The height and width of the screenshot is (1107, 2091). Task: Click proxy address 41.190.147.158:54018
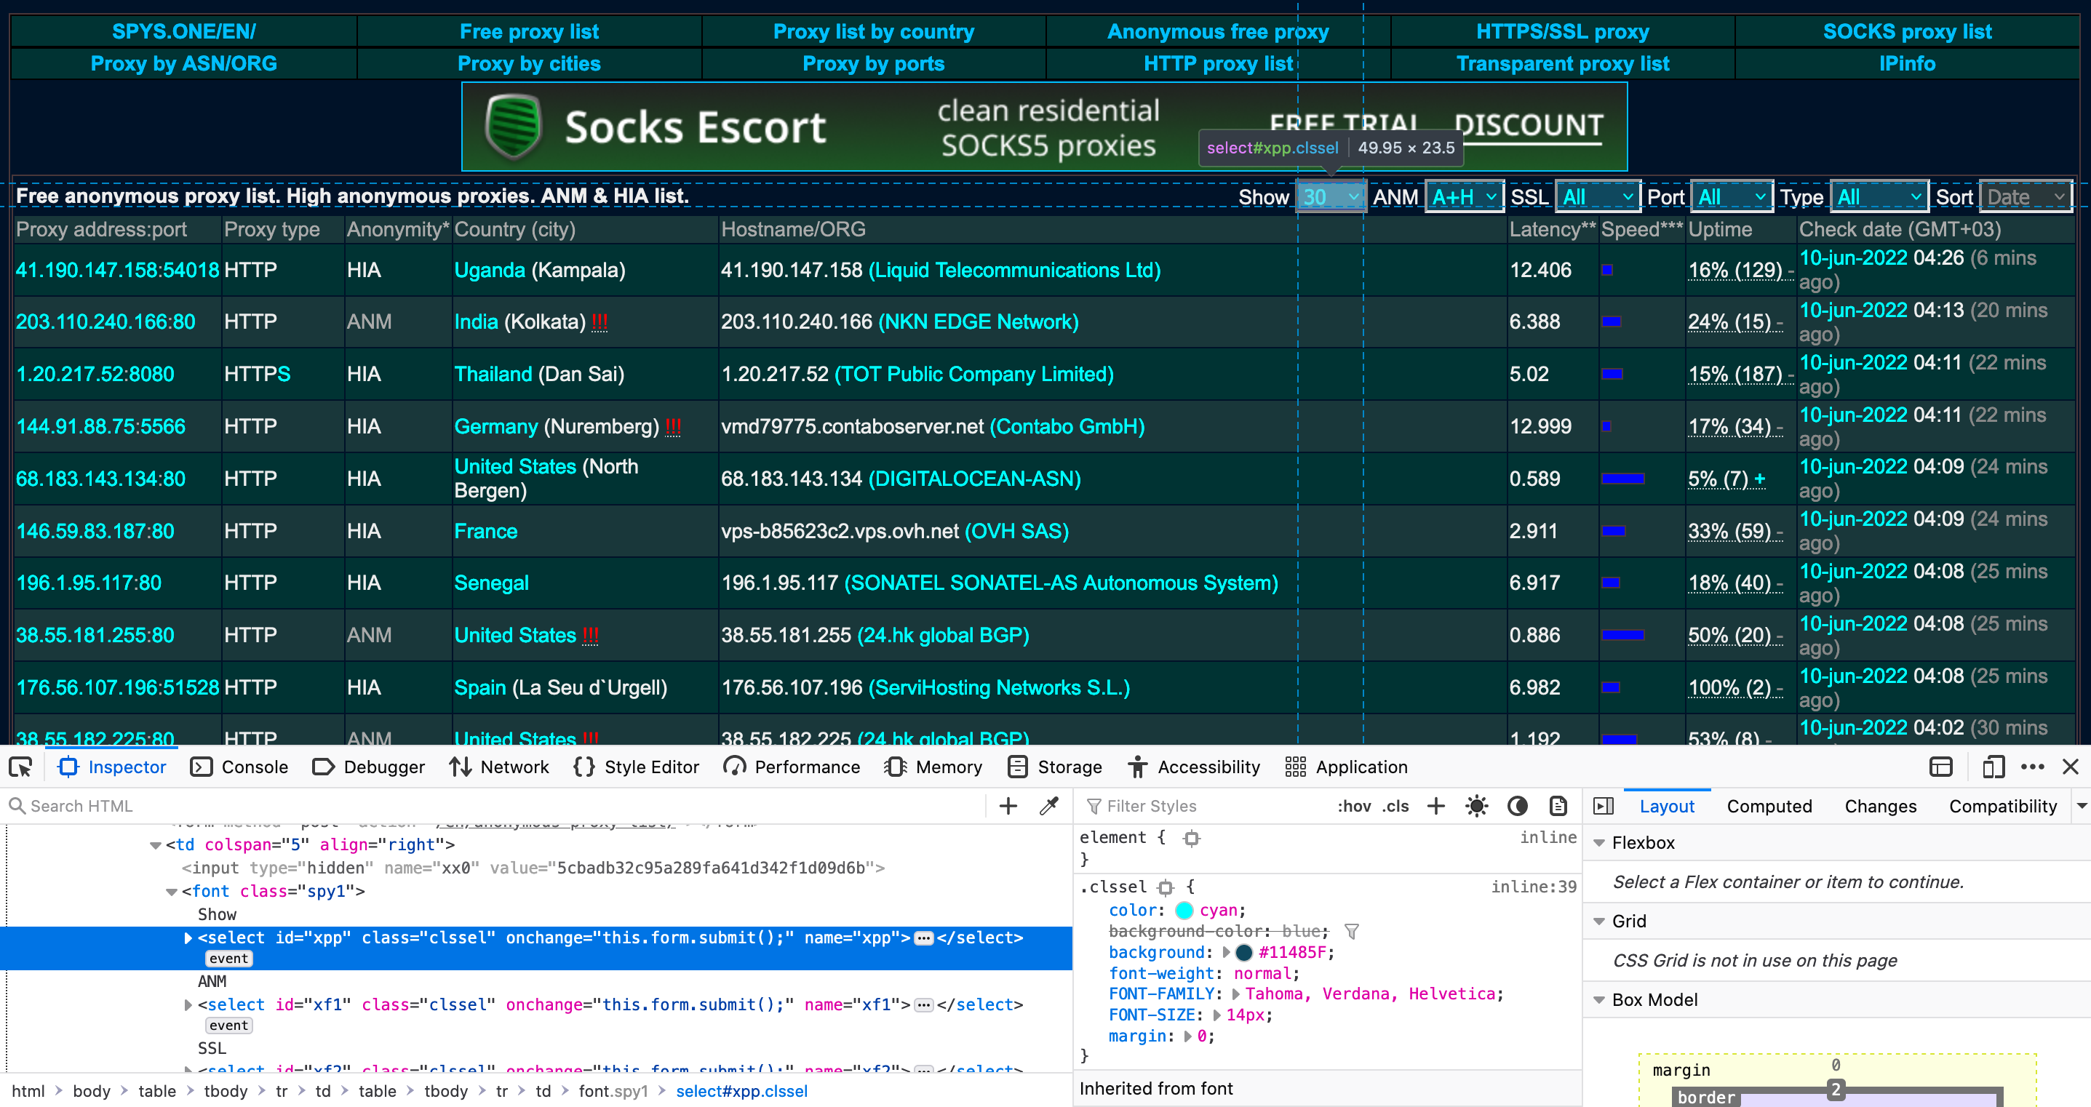[x=117, y=269]
